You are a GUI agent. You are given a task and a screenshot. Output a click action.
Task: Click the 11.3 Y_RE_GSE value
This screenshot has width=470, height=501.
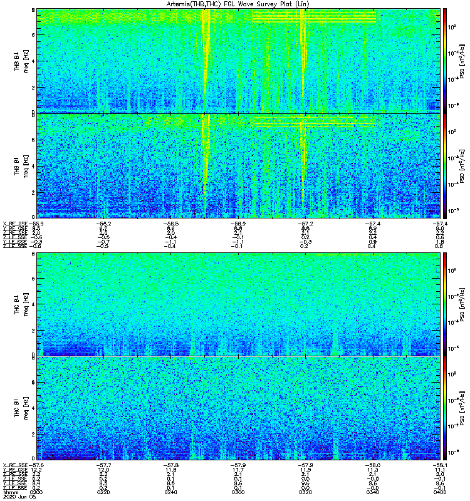pyautogui.click(x=373, y=470)
